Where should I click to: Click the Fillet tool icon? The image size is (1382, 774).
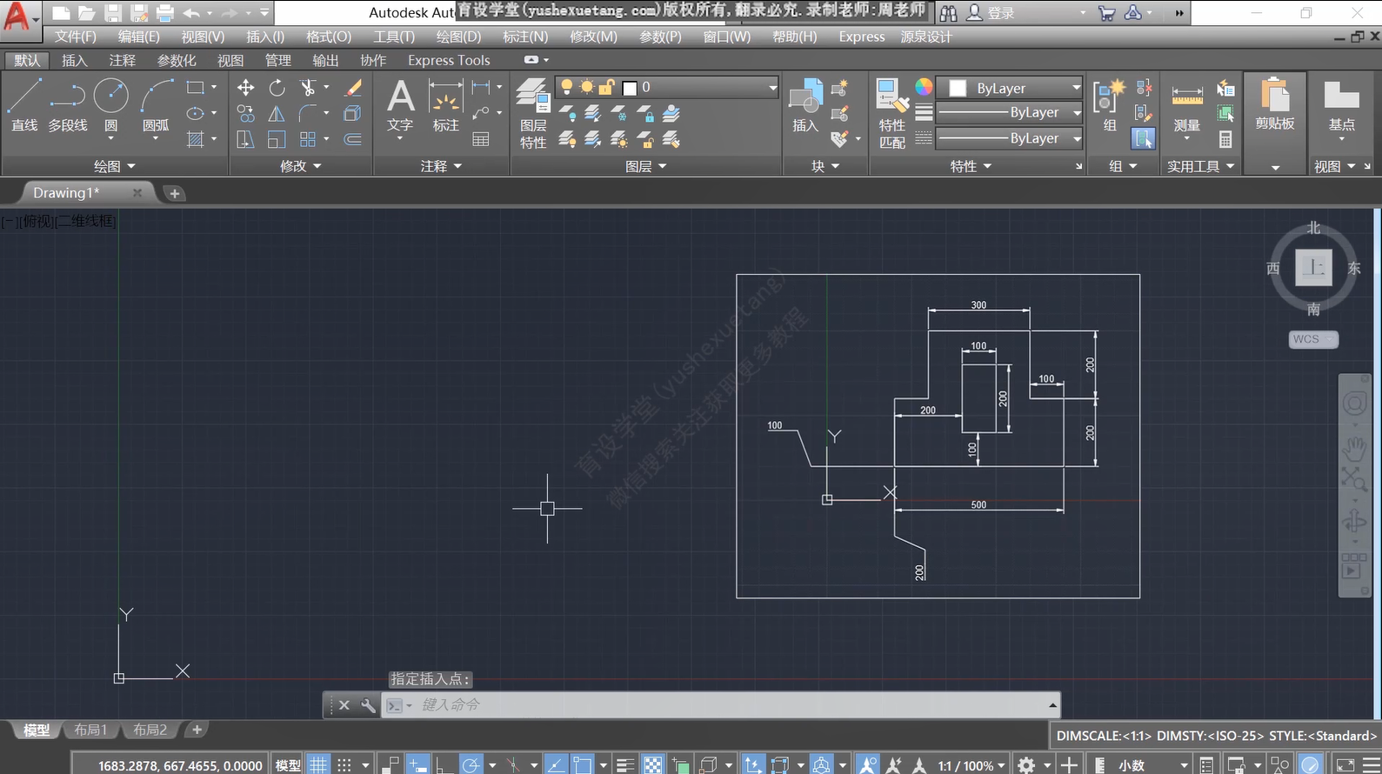308,114
